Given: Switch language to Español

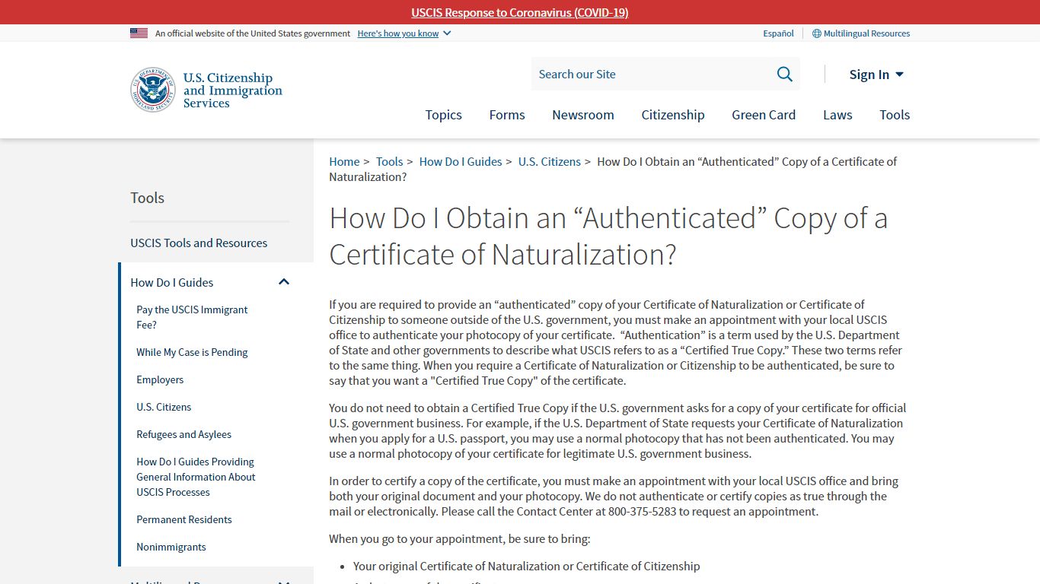Looking at the screenshot, I should pos(778,33).
